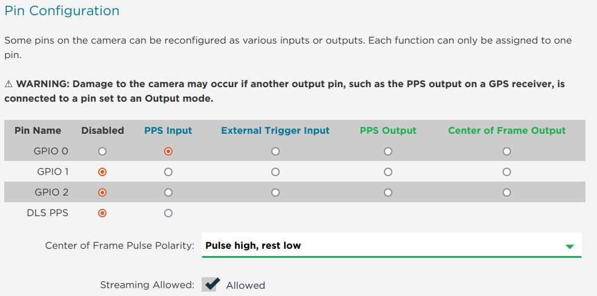This screenshot has width=597, height=296.
Task: Toggle the Streaming Allowed checkbox
Action: click(210, 284)
